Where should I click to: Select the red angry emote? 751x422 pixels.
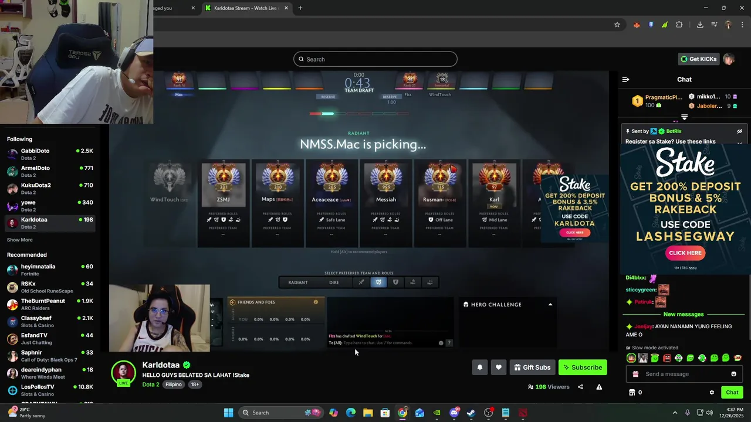pyautogui.click(x=667, y=358)
